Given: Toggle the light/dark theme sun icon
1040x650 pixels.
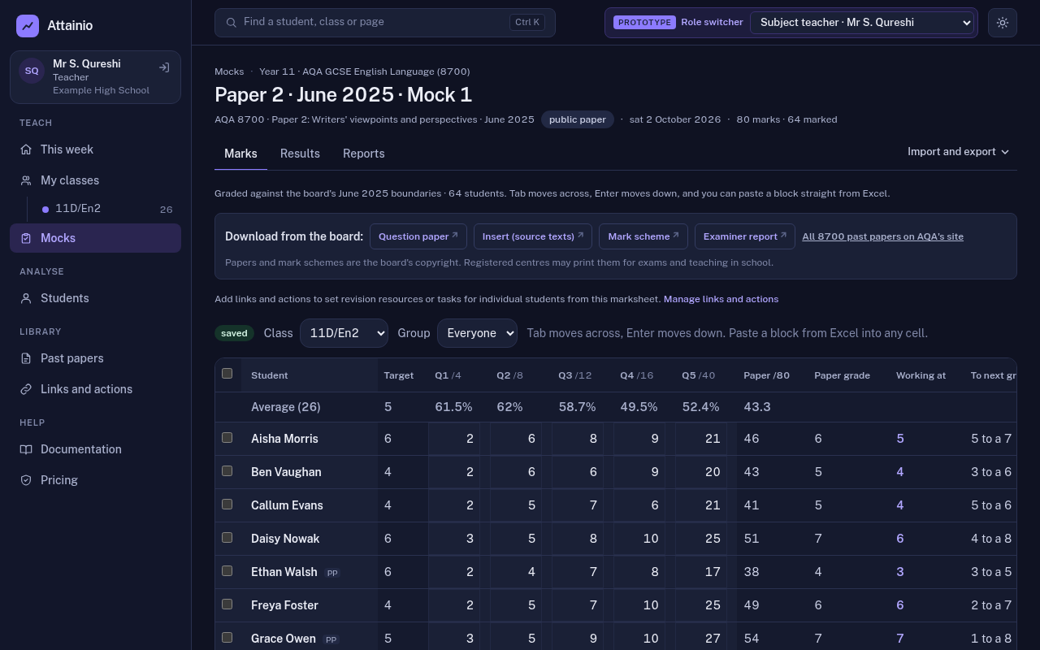Looking at the screenshot, I should tap(1003, 23).
